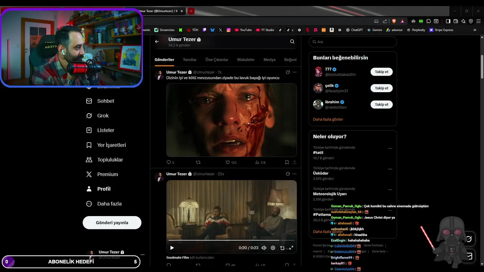View analytics showing 3 B views
Viewport: 484px width, 272px height.
[260, 162]
